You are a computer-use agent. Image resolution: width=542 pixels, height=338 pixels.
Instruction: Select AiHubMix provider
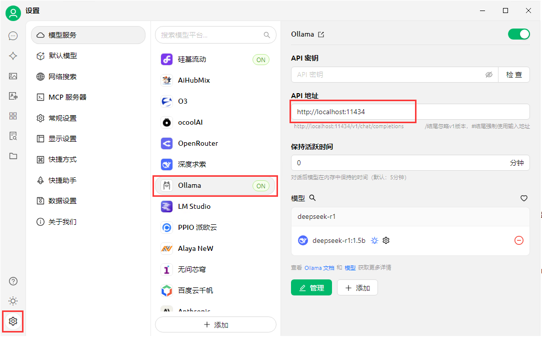tap(215, 80)
